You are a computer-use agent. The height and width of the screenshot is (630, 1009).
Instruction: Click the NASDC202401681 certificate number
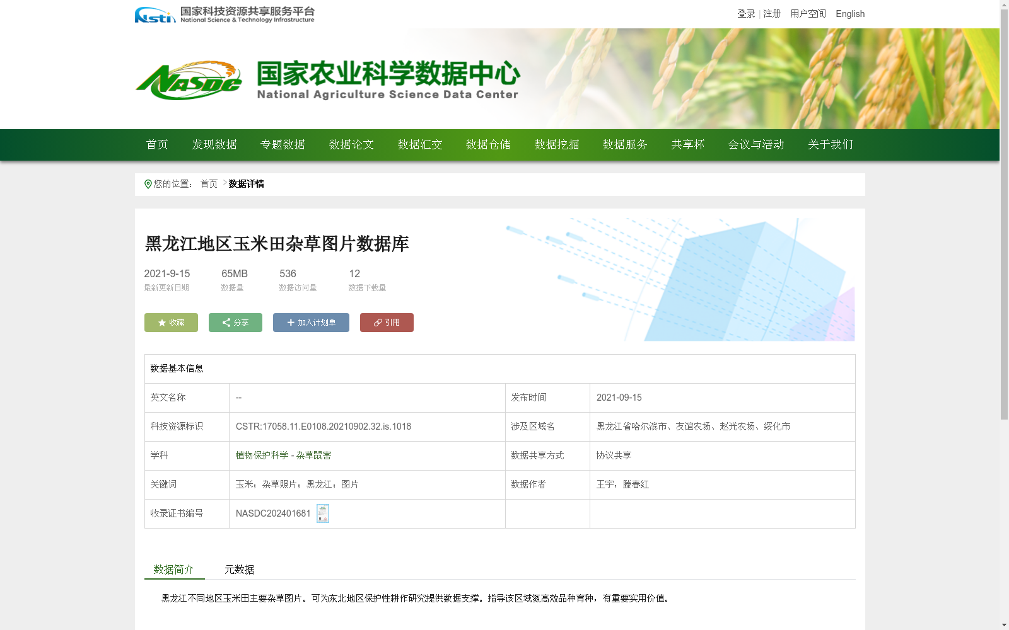pos(273,513)
